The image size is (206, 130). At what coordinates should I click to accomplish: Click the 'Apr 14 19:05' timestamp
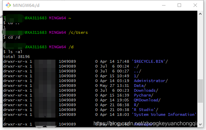click(115, 100)
